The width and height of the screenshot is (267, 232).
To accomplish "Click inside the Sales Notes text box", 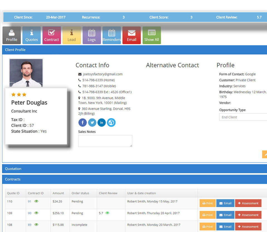I will coord(105,141).
